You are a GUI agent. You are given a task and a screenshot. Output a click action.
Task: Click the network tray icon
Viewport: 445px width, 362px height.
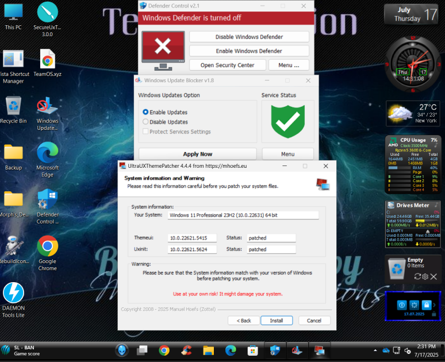(x=397, y=351)
